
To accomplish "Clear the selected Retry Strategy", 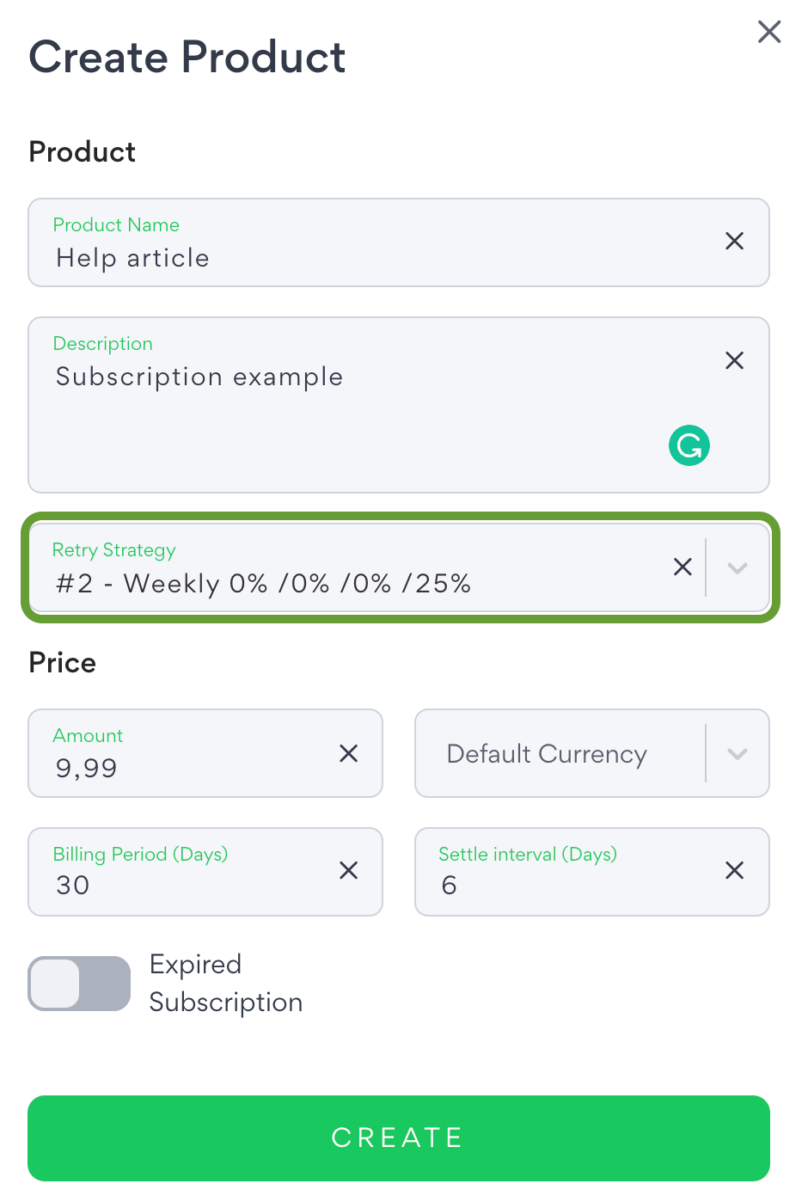I will tap(683, 567).
